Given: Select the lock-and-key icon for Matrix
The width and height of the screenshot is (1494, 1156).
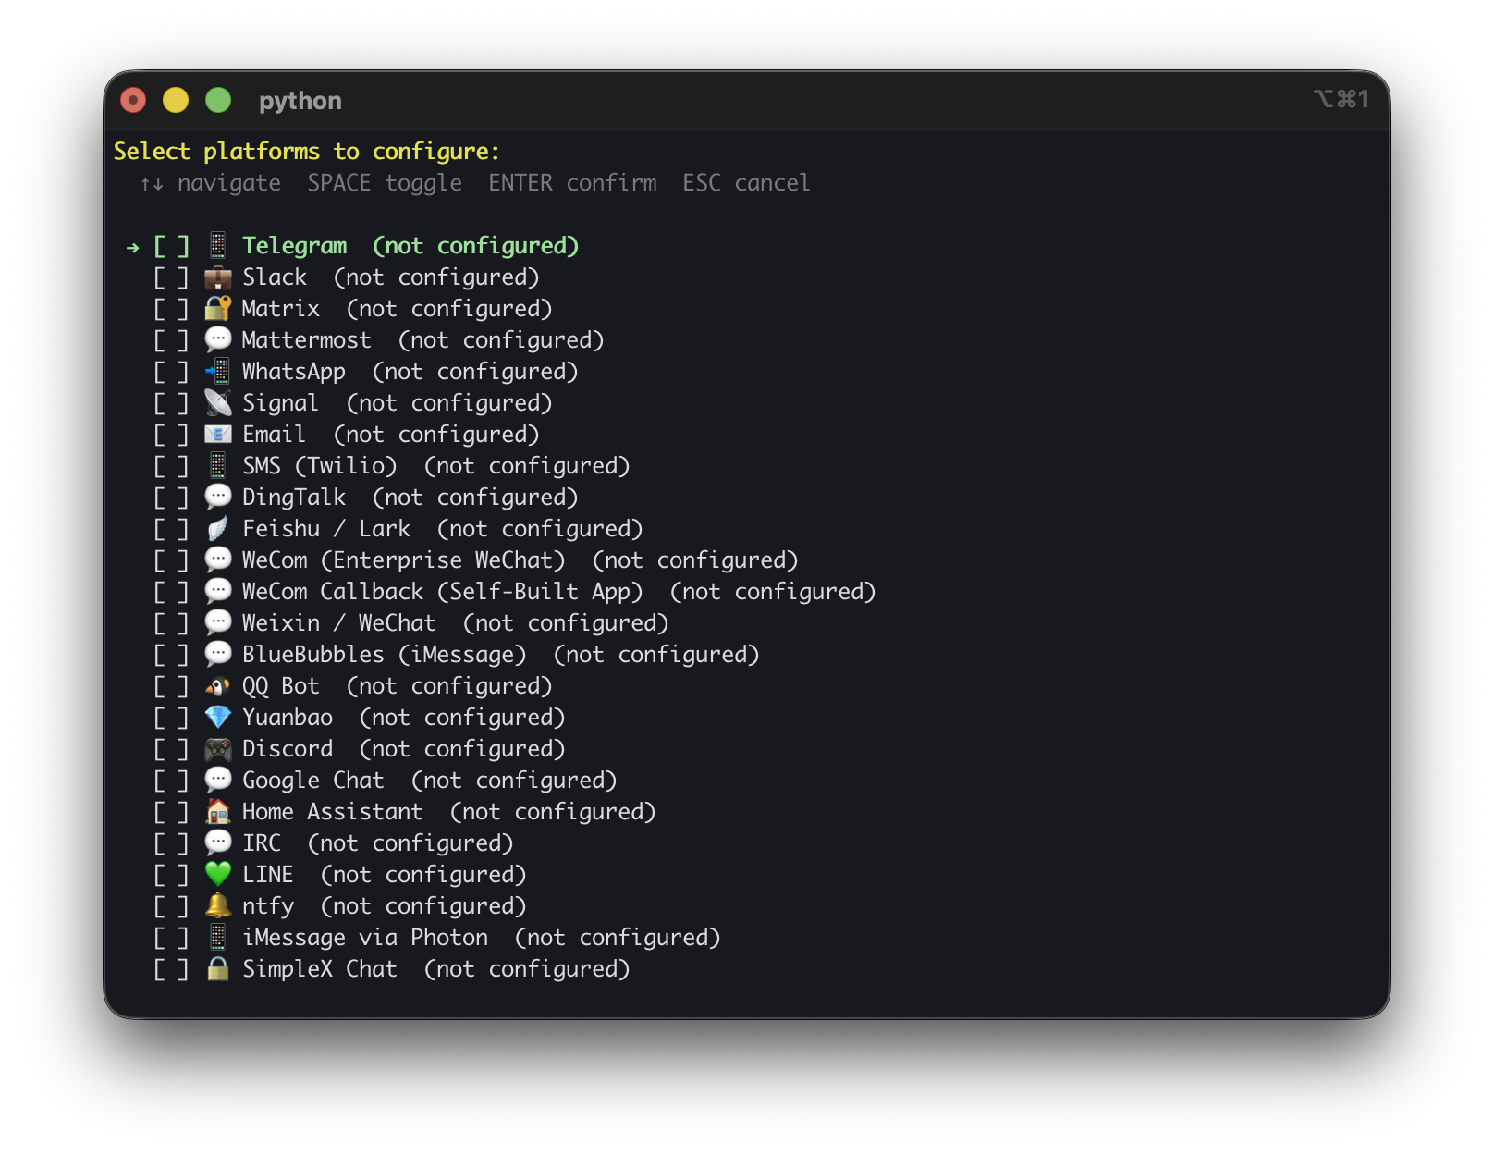Looking at the screenshot, I should pyautogui.click(x=217, y=309).
